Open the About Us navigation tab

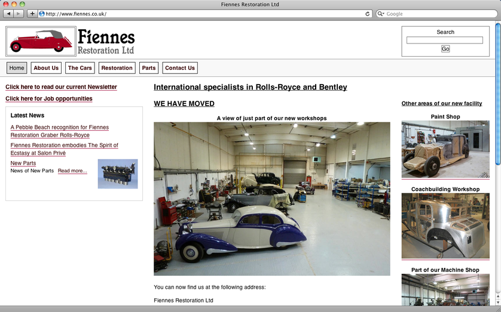46,68
